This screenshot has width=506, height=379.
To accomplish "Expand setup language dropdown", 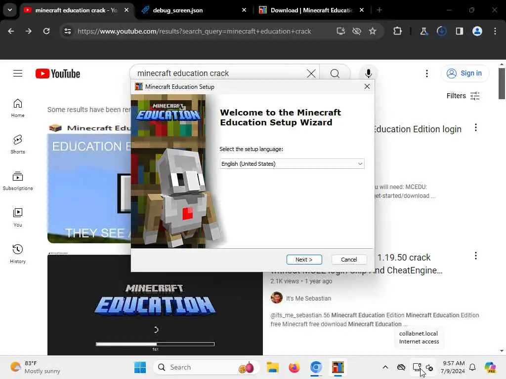I will tap(292, 164).
